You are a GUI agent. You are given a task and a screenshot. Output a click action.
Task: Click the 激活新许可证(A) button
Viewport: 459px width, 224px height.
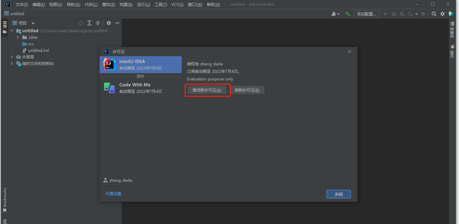pos(207,90)
